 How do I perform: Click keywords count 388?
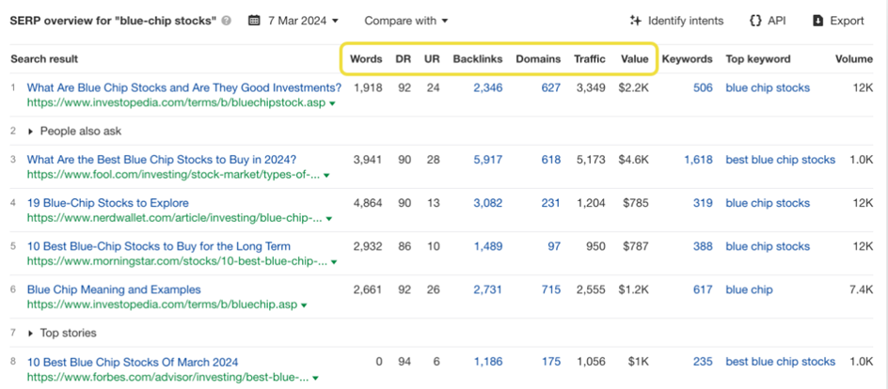tap(703, 246)
